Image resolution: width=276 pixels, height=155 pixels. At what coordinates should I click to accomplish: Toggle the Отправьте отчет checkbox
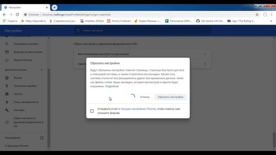tap(92, 111)
